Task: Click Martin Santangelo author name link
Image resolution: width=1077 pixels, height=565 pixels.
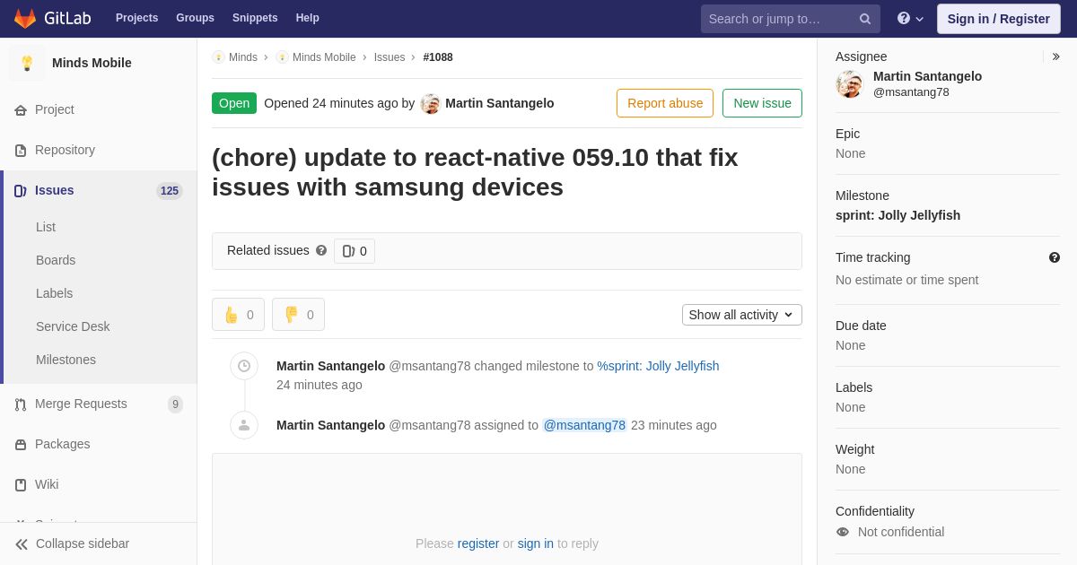Action: click(x=500, y=103)
